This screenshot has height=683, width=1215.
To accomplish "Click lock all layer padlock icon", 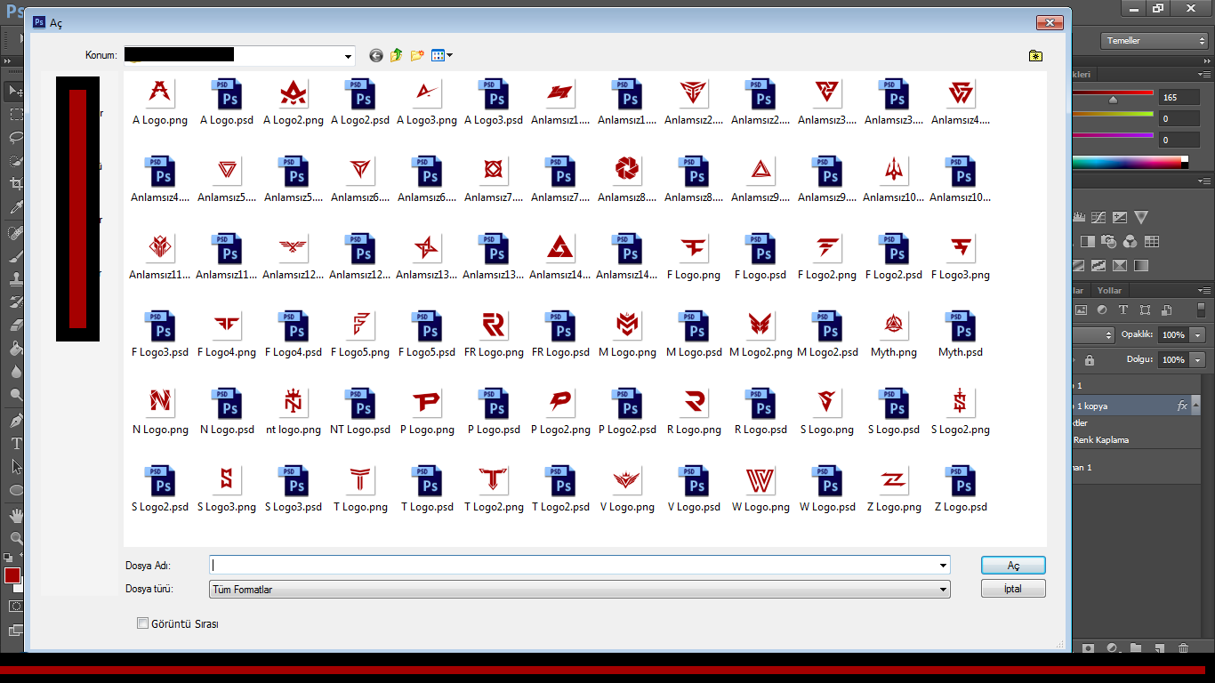I will 1090,360.
